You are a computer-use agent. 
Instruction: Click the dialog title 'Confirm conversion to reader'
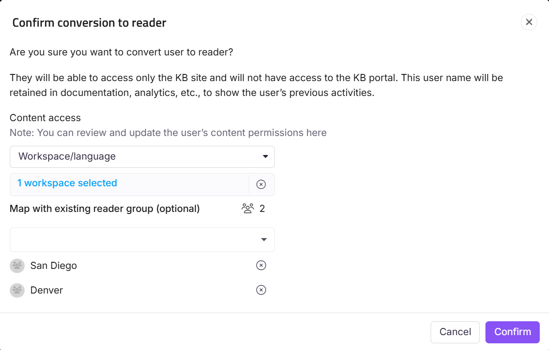(x=89, y=23)
